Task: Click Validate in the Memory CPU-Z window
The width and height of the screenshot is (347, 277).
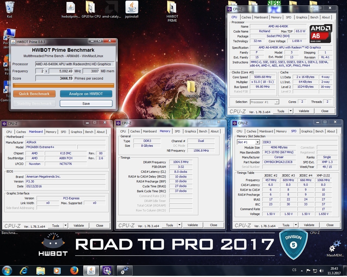Action: click(x=193, y=225)
